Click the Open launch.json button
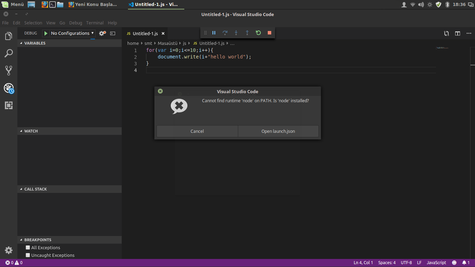The width and height of the screenshot is (475, 267). coord(278,131)
